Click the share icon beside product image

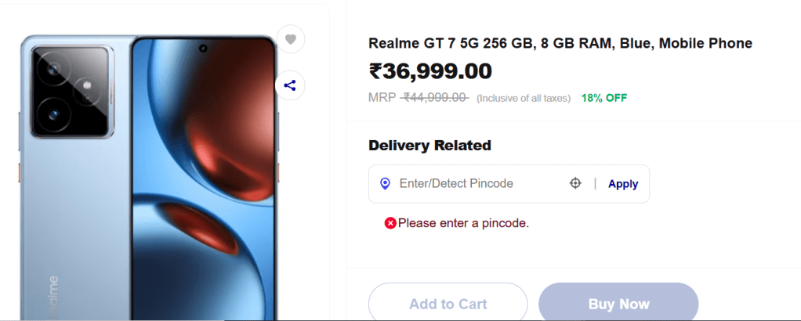(x=290, y=85)
